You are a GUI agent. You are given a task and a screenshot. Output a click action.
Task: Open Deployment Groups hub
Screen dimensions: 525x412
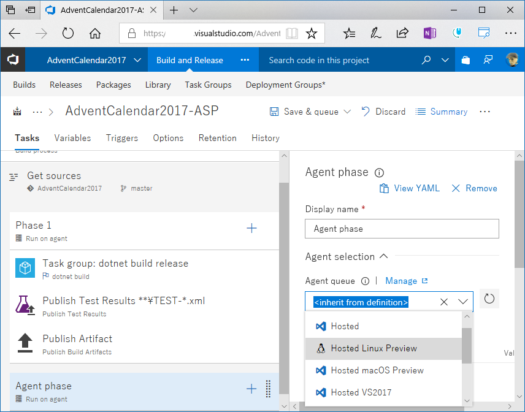coord(285,85)
